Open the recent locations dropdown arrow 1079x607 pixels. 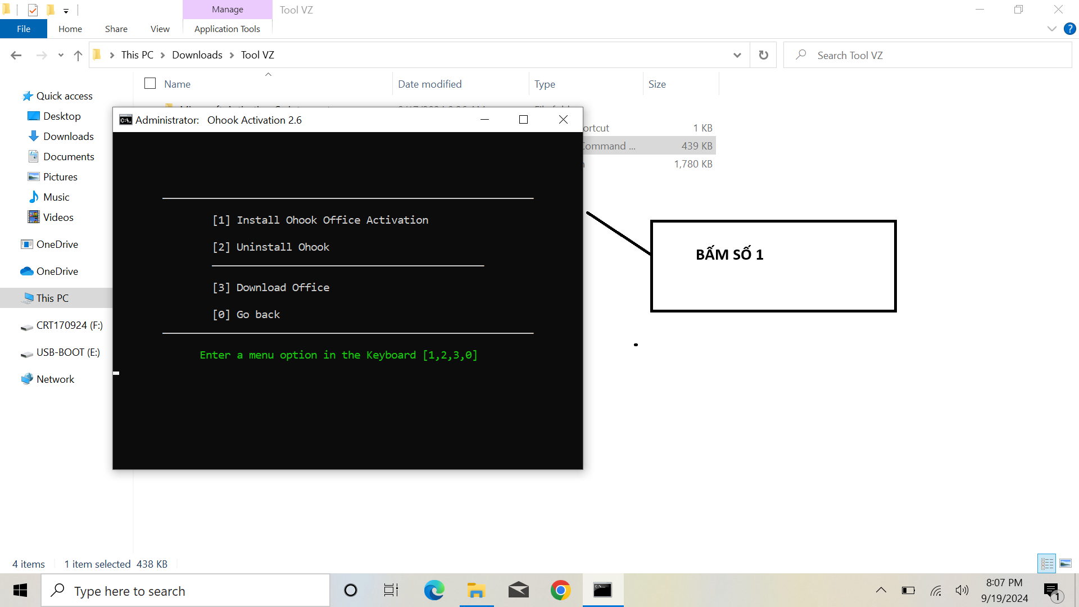(61, 55)
